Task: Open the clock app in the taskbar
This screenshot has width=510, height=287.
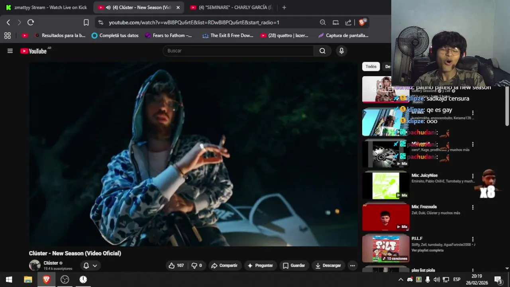Action: pos(83,279)
